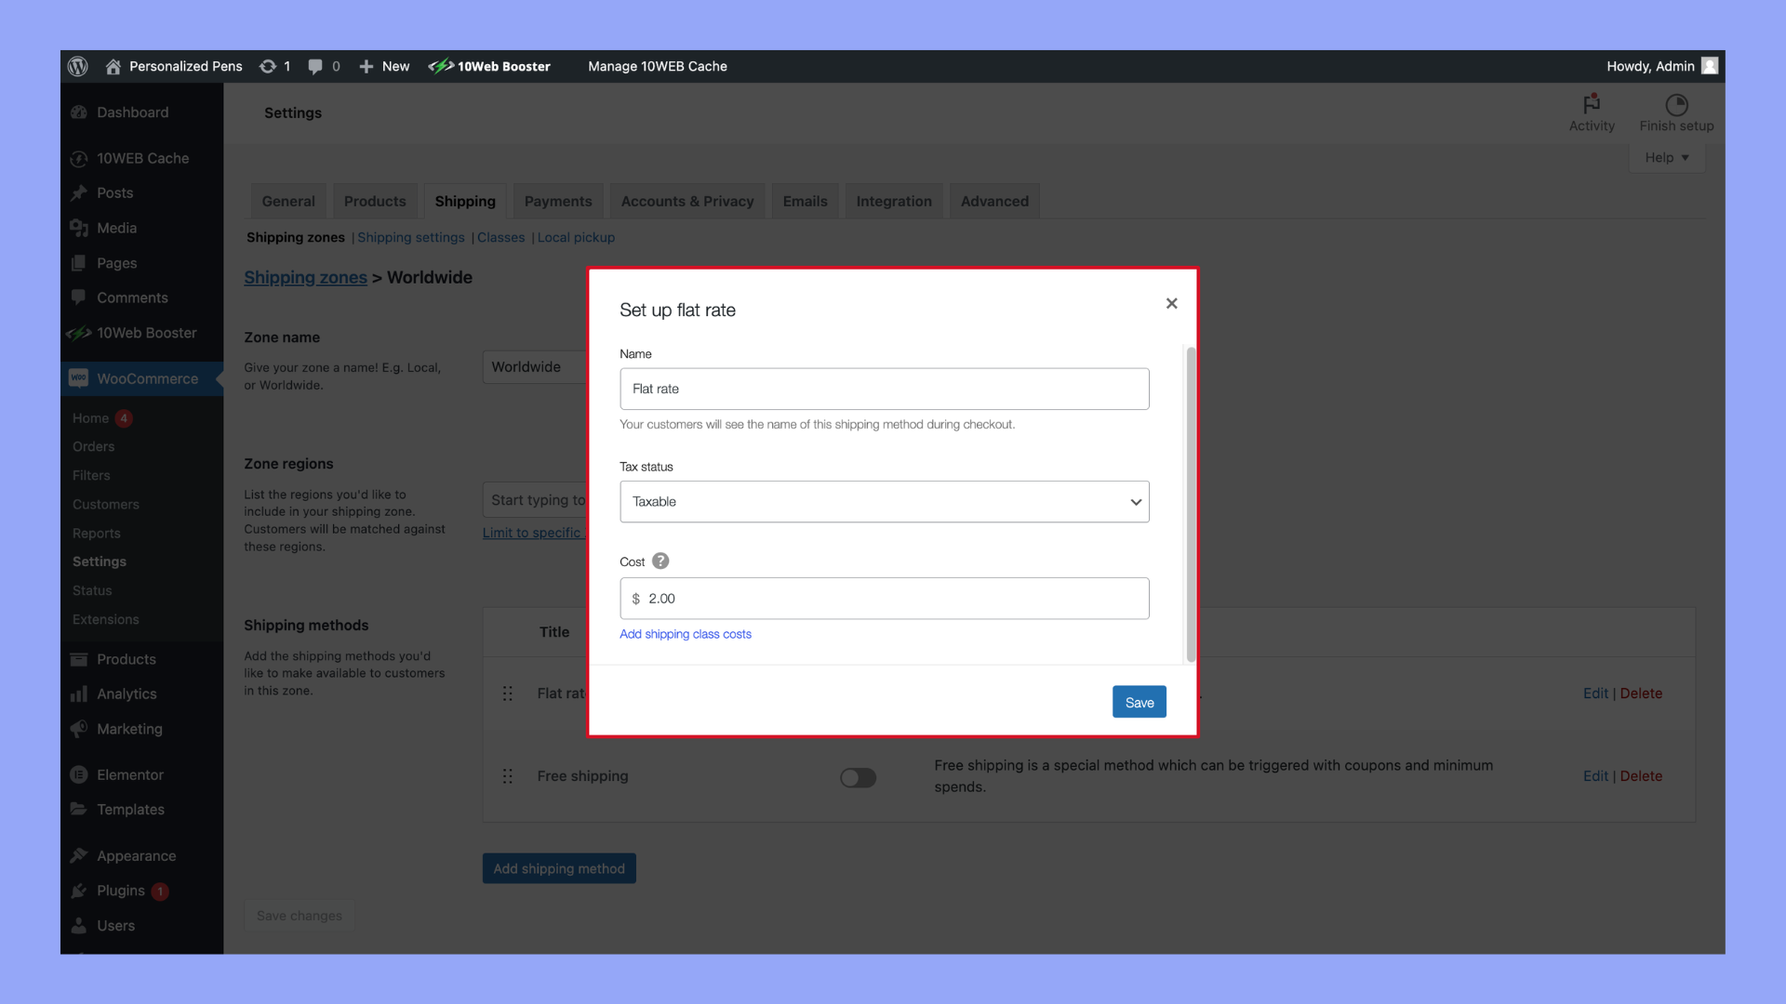
Task: Grab the Free shipping drag handle
Action: (508, 776)
